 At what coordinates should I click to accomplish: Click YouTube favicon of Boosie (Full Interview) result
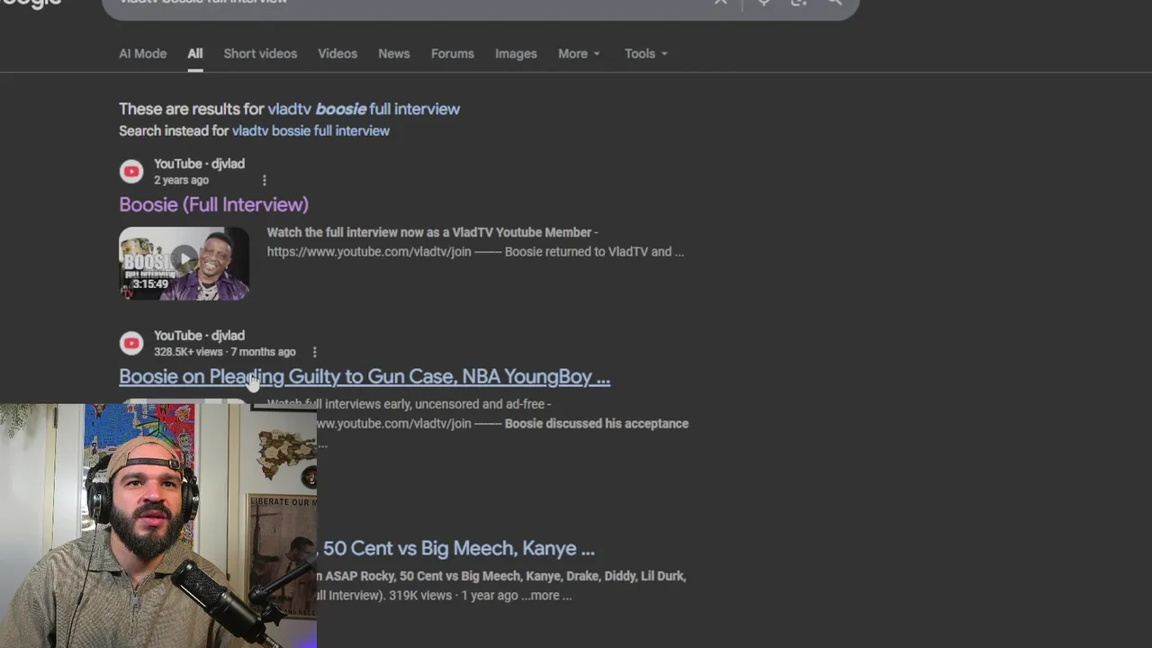[131, 171]
